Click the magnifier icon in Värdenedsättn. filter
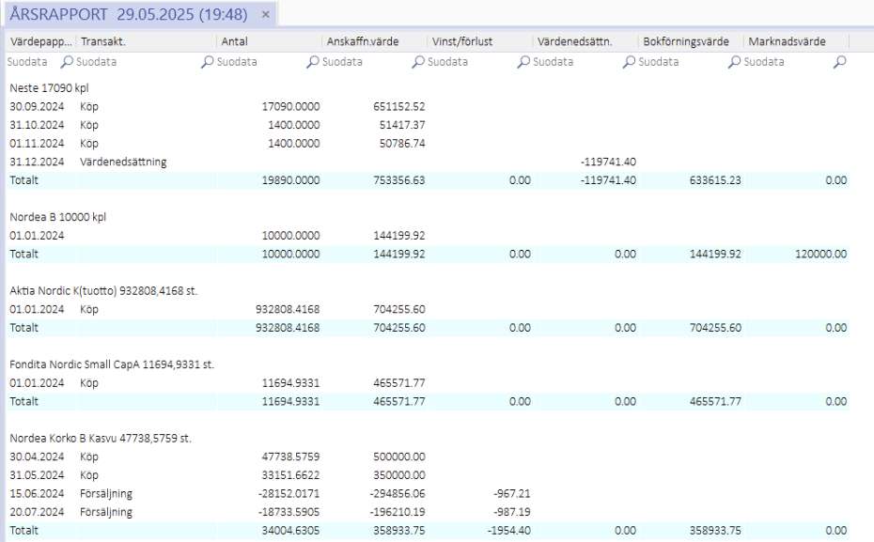The image size is (874, 542). [628, 62]
